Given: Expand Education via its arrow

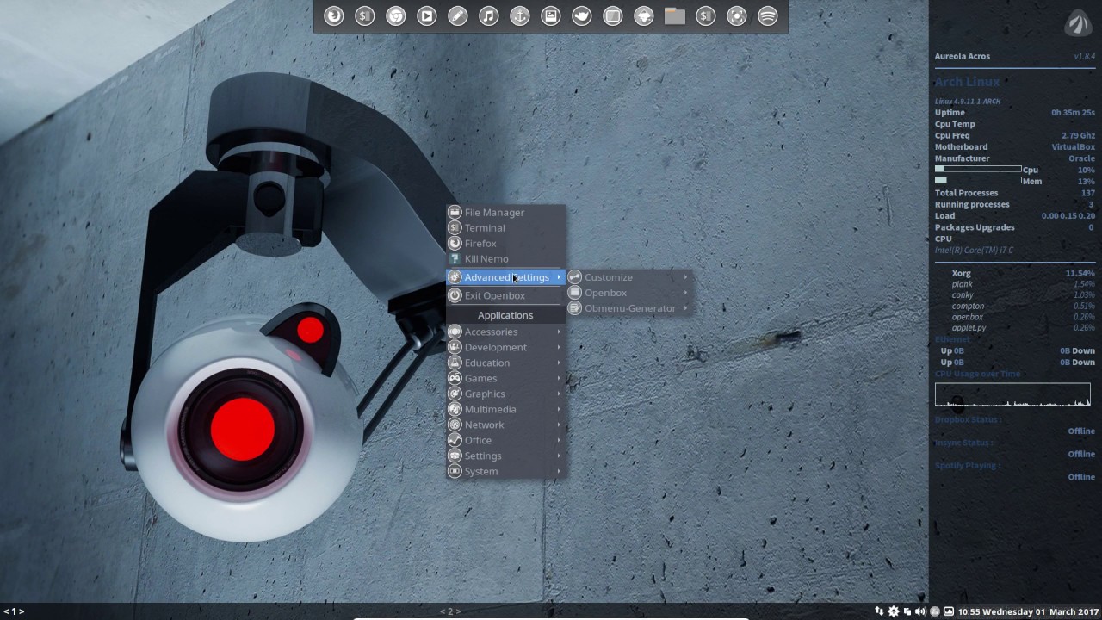Looking at the screenshot, I should pos(559,363).
